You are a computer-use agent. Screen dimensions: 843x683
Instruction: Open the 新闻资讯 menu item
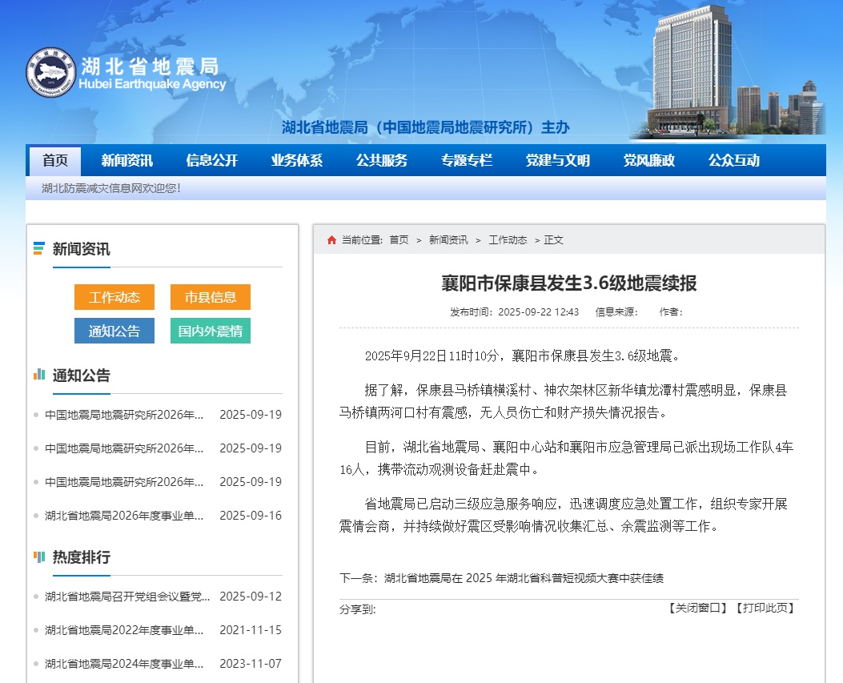point(126,160)
